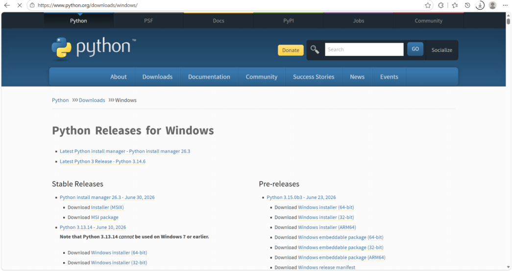Image resolution: width=512 pixels, height=271 pixels.
Task: Download pre-release Windows installer (32-bit)
Action: point(326,217)
